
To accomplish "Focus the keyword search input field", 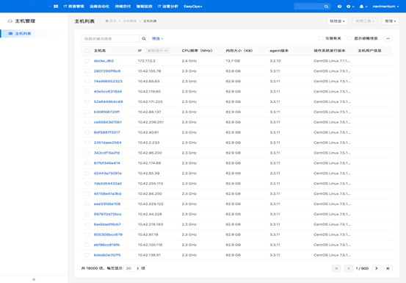I will pos(110,39).
